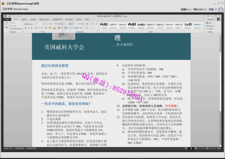Screen dimensions: 225x159
Task: Apply the Heading 1 style
Action: click(x=188, y=25)
